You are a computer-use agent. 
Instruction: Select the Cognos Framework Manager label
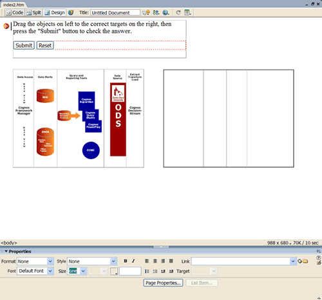[x=24, y=110]
